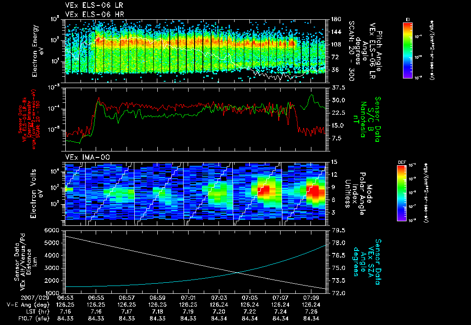
Task: Click the 07:05 time tick label
Action: point(250,298)
